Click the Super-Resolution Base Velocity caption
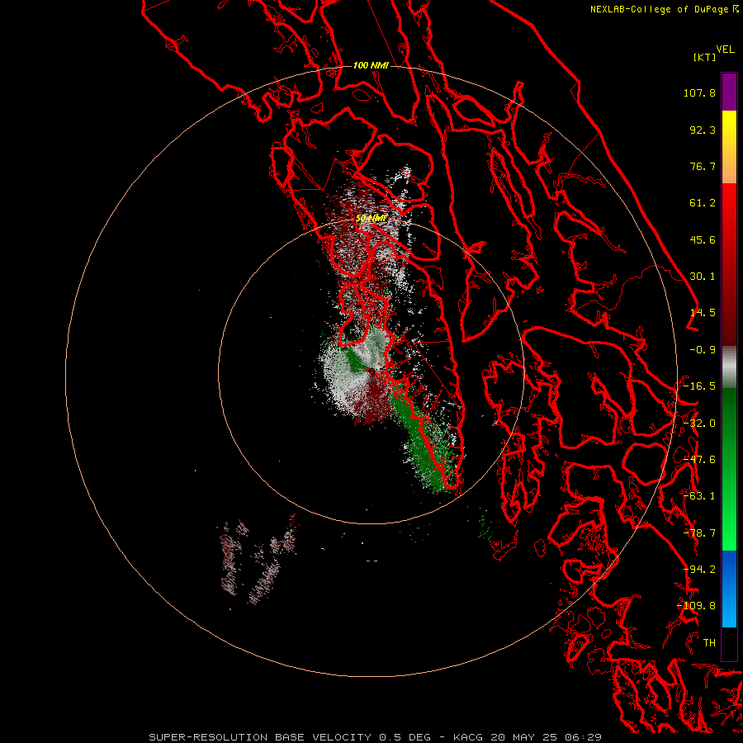The height and width of the screenshot is (743, 743). pos(375,737)
